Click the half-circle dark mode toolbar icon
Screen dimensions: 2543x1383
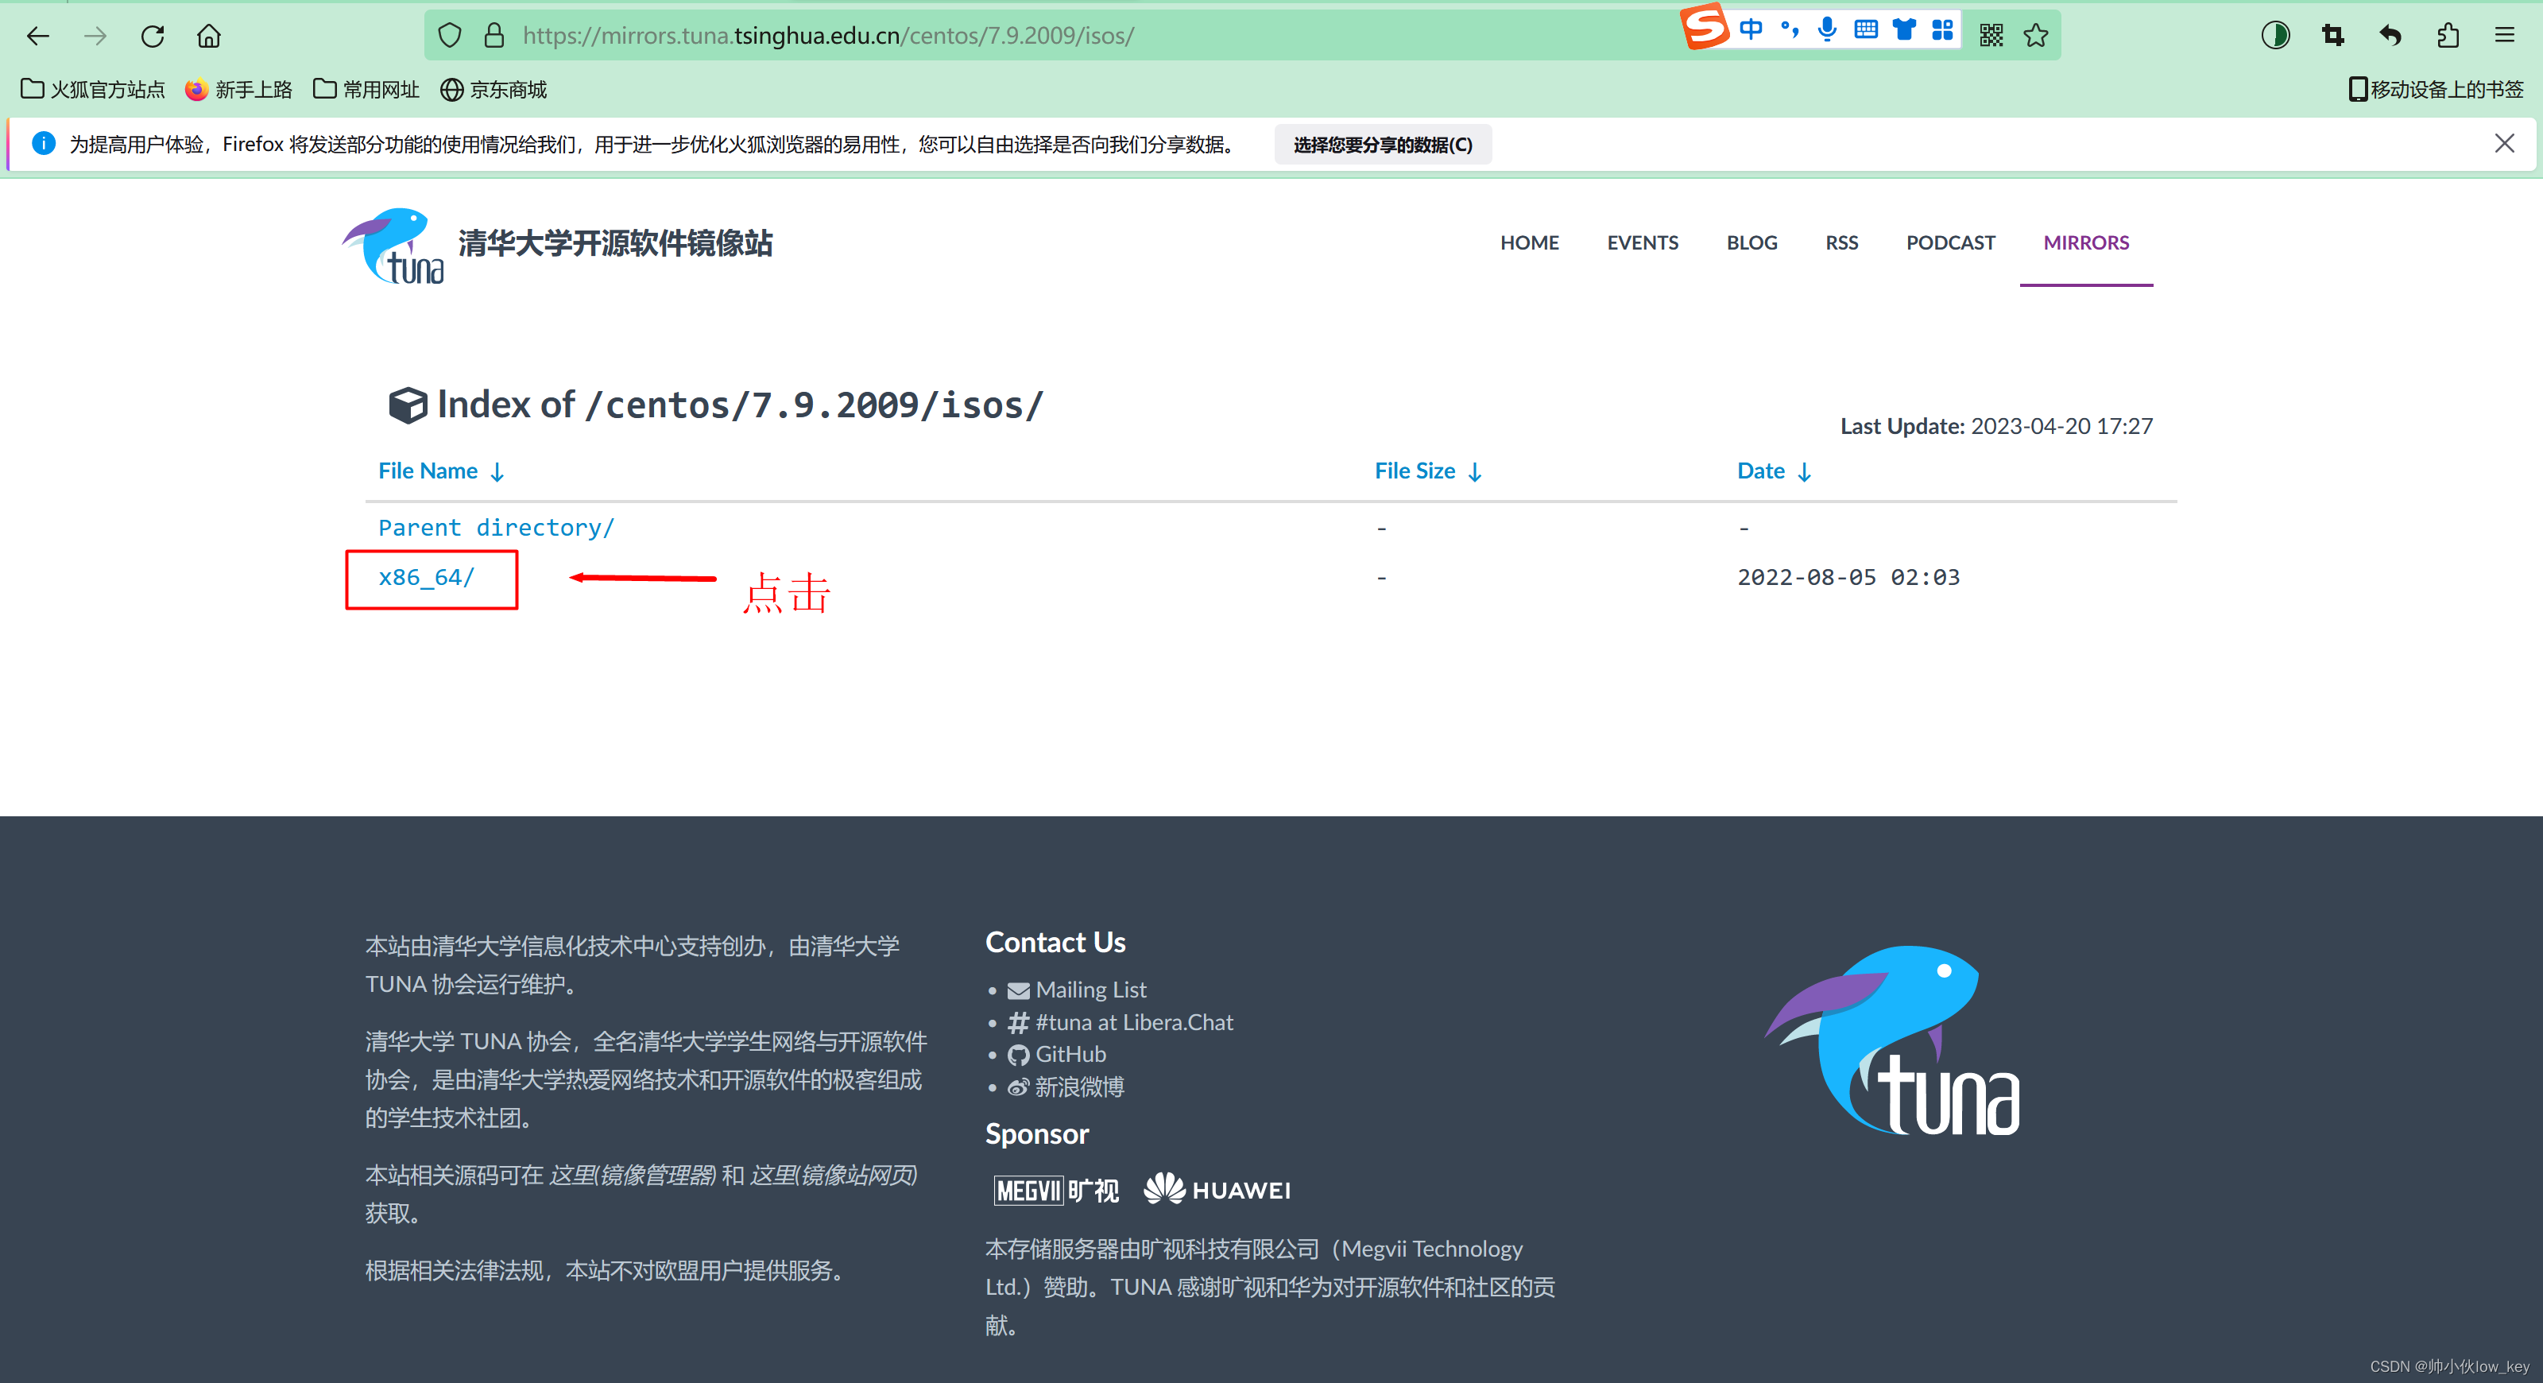[x=2275, y=36]
